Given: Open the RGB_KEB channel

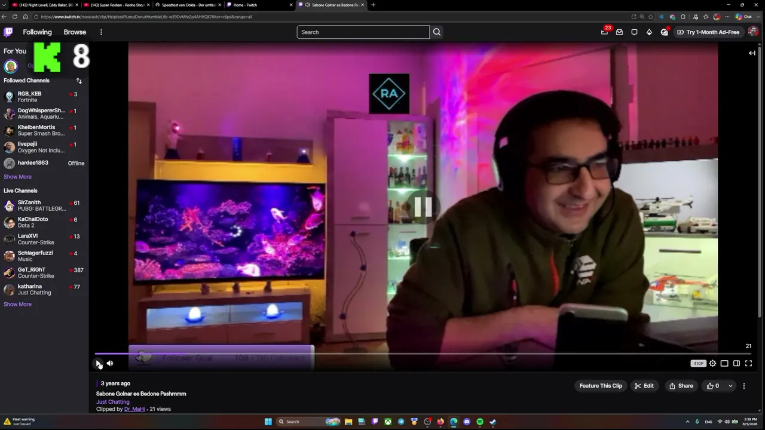Looking at the screenshot, I should (x=44, y=97).
